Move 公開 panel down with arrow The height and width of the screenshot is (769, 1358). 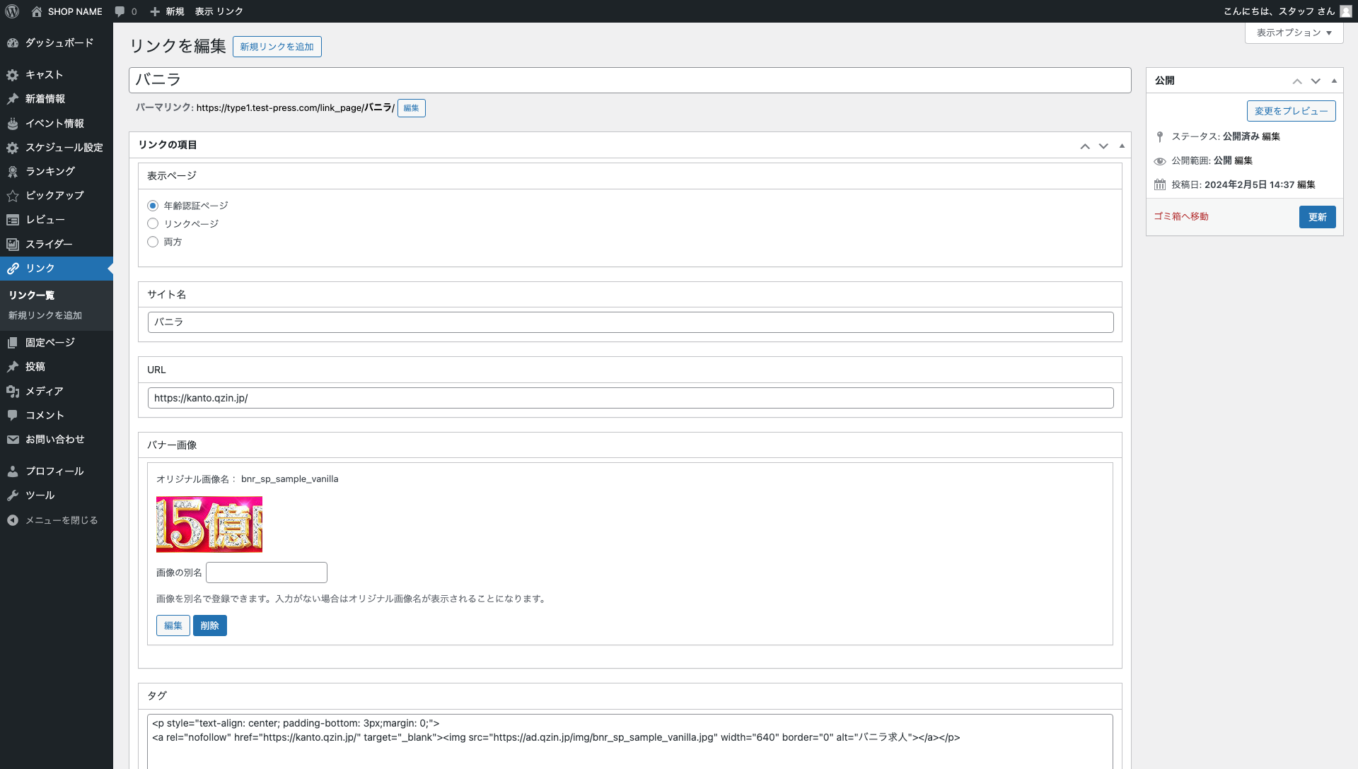coord(1316,81)
